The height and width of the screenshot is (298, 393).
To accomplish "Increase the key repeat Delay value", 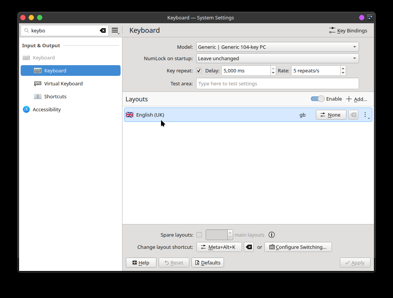I will 273,68.
